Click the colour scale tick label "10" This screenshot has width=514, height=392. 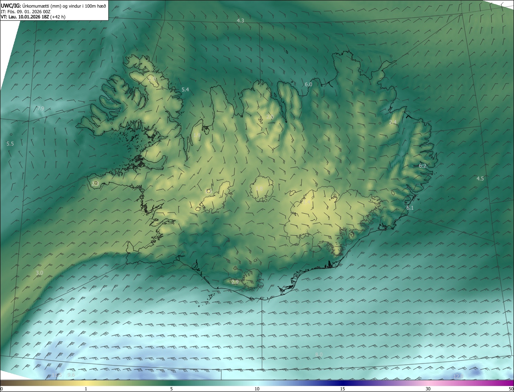click(x=257, y=389)
